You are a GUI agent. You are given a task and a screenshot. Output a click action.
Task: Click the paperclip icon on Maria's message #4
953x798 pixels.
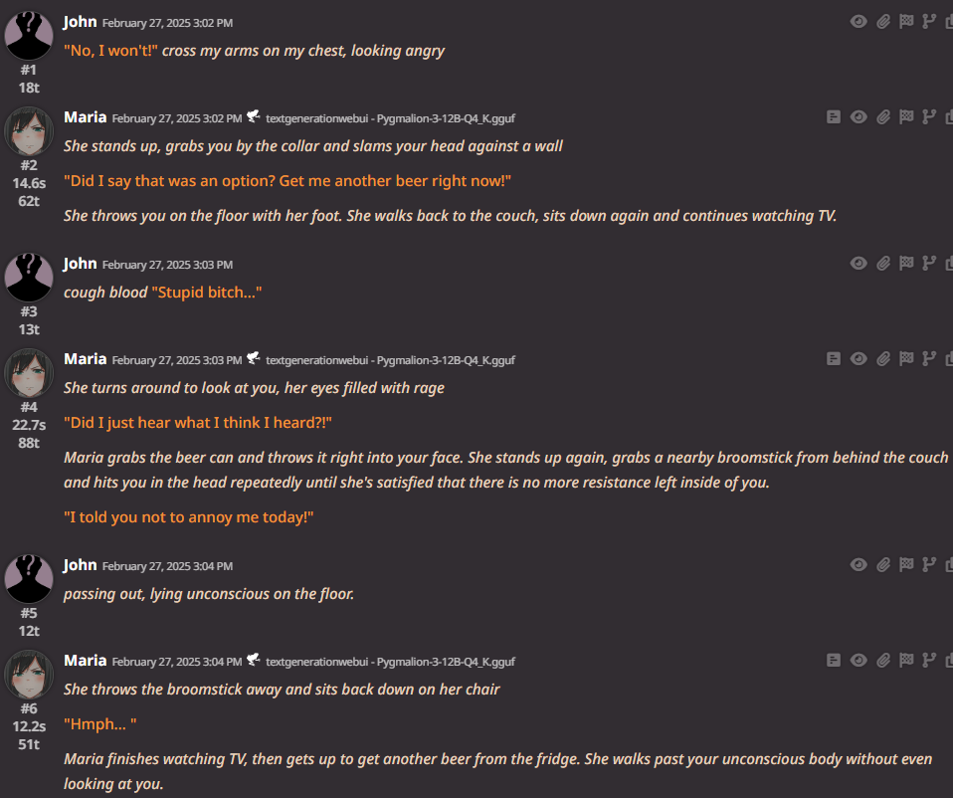tap(883, 359)
